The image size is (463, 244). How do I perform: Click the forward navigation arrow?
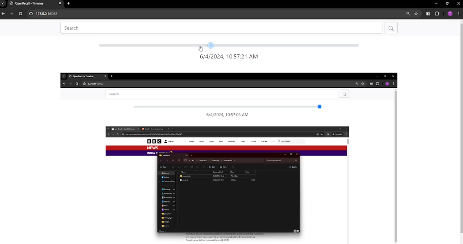point(12,14)
